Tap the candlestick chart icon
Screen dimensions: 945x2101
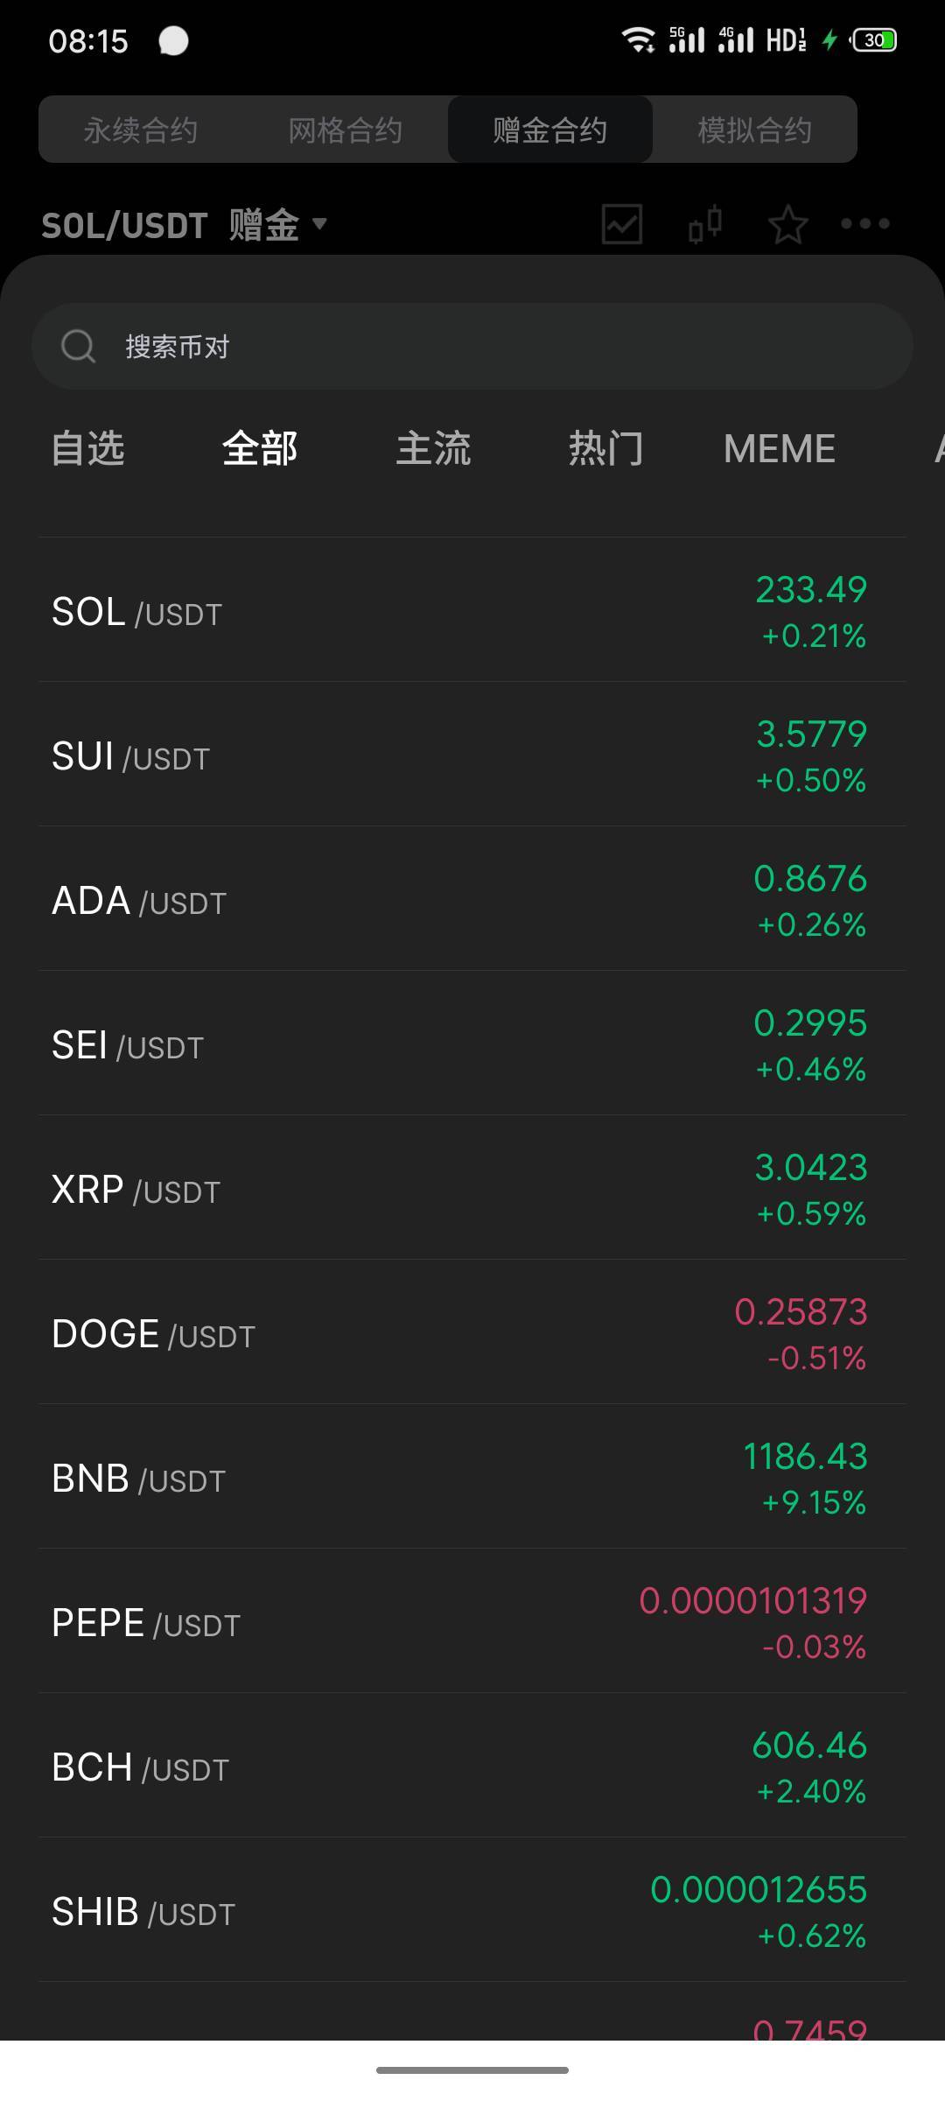pos(704,224)
